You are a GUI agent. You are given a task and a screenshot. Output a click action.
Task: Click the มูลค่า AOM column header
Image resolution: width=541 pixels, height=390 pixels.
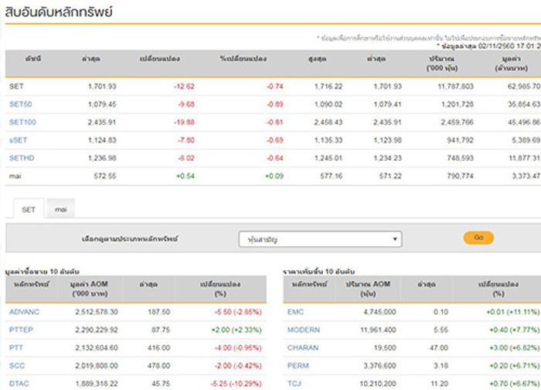pos(89,289)
